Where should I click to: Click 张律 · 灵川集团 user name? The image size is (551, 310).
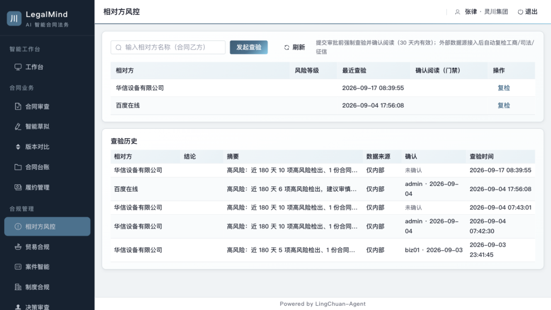[x=486, y=12]
